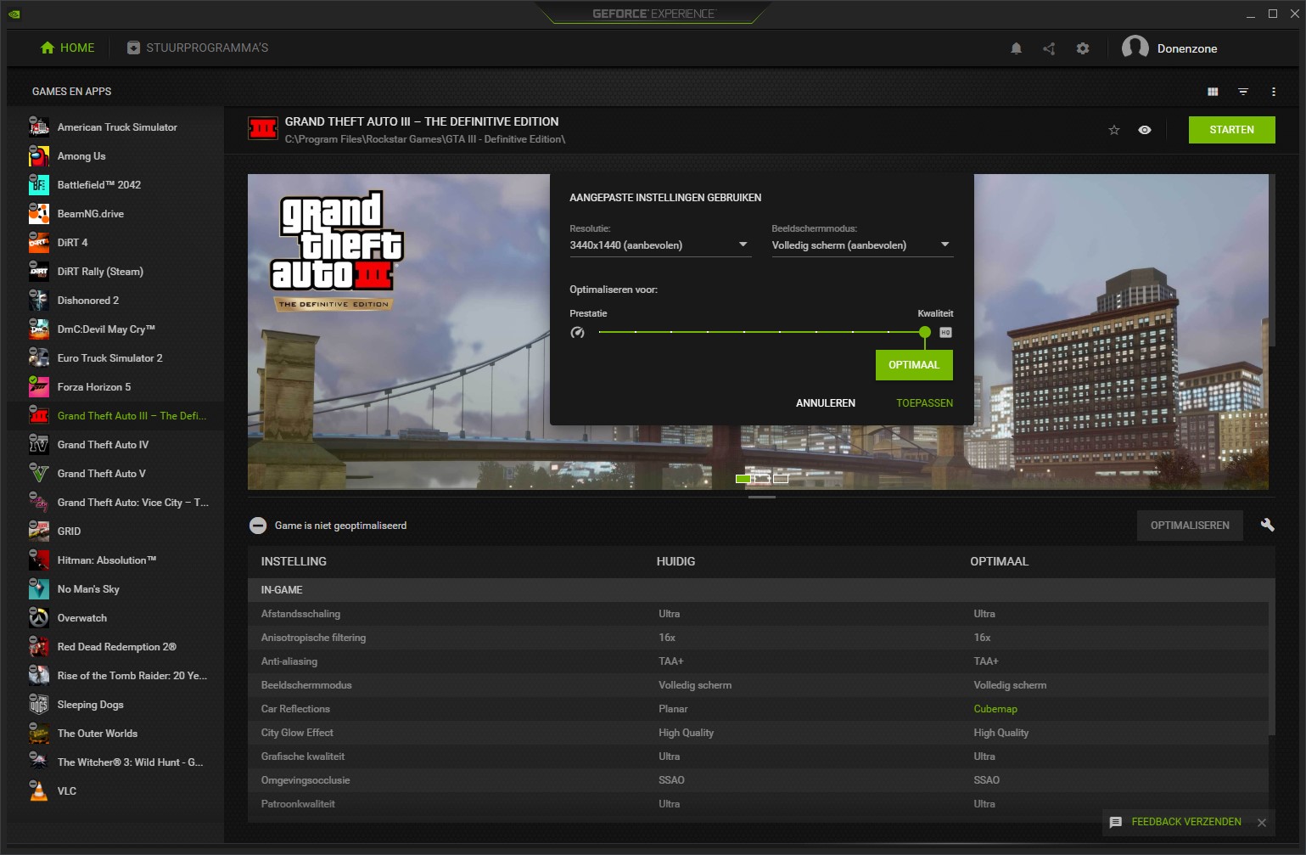Click the performance speedometer icon
The height and width of the screenshot is (855, 1306).
(x=578, y=333)
